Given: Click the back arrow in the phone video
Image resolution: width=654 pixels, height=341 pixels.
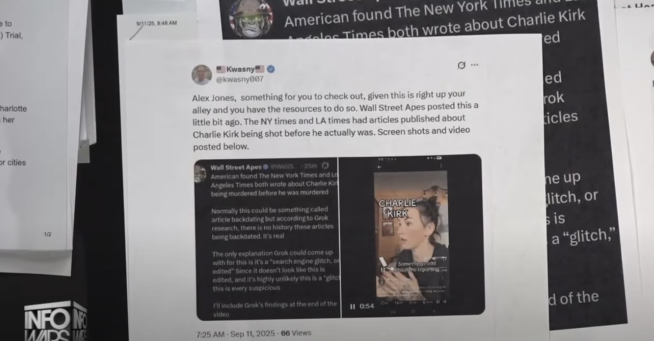Looking at the screenshot, I should coord(379,167).
